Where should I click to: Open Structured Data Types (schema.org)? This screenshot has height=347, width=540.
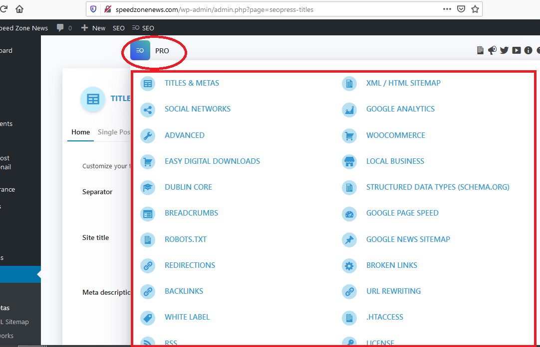point(437,187)
